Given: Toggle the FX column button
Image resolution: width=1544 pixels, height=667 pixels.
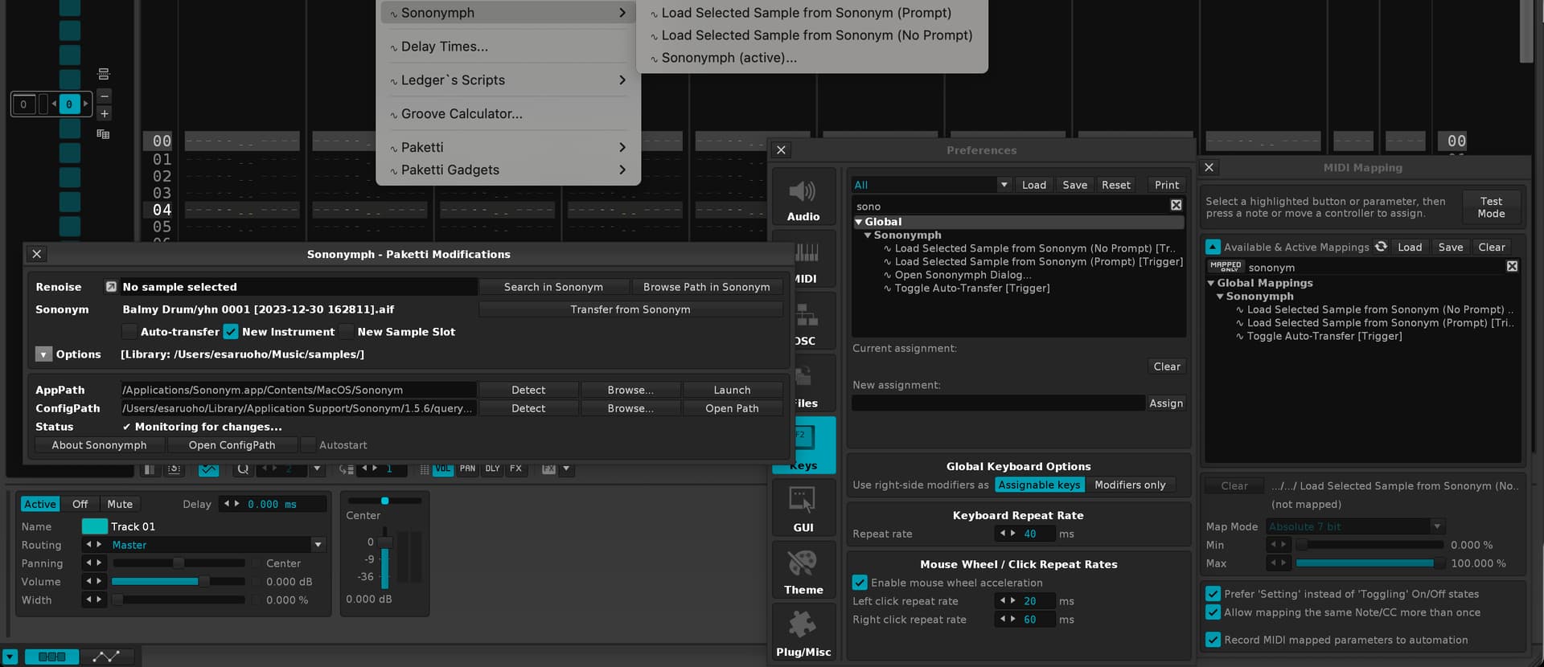Looking at the screenshot, I should click(515, 469).
